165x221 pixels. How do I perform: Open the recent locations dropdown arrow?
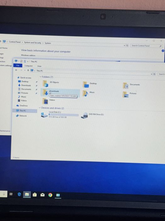[25, 70]
